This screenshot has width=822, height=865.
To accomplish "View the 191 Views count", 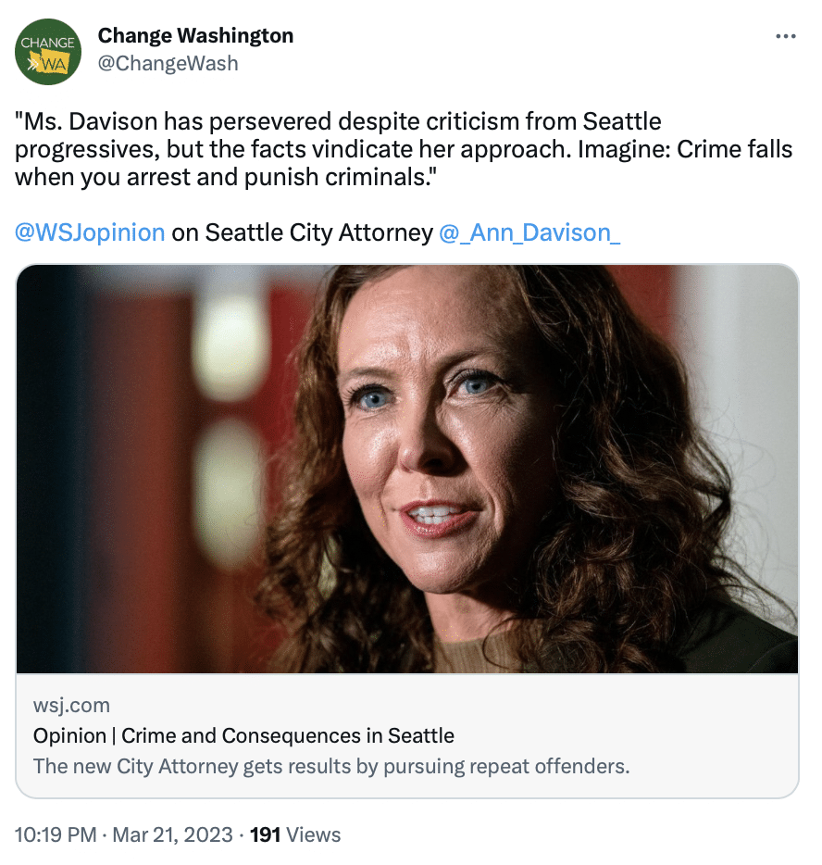I will (x=295, y=834).
